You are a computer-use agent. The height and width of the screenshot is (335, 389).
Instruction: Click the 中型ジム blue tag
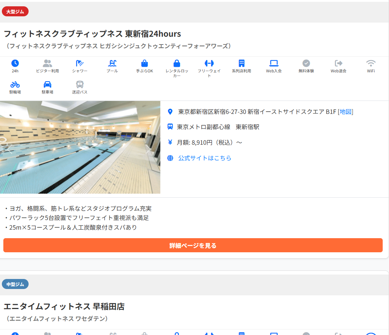point(15,284)
